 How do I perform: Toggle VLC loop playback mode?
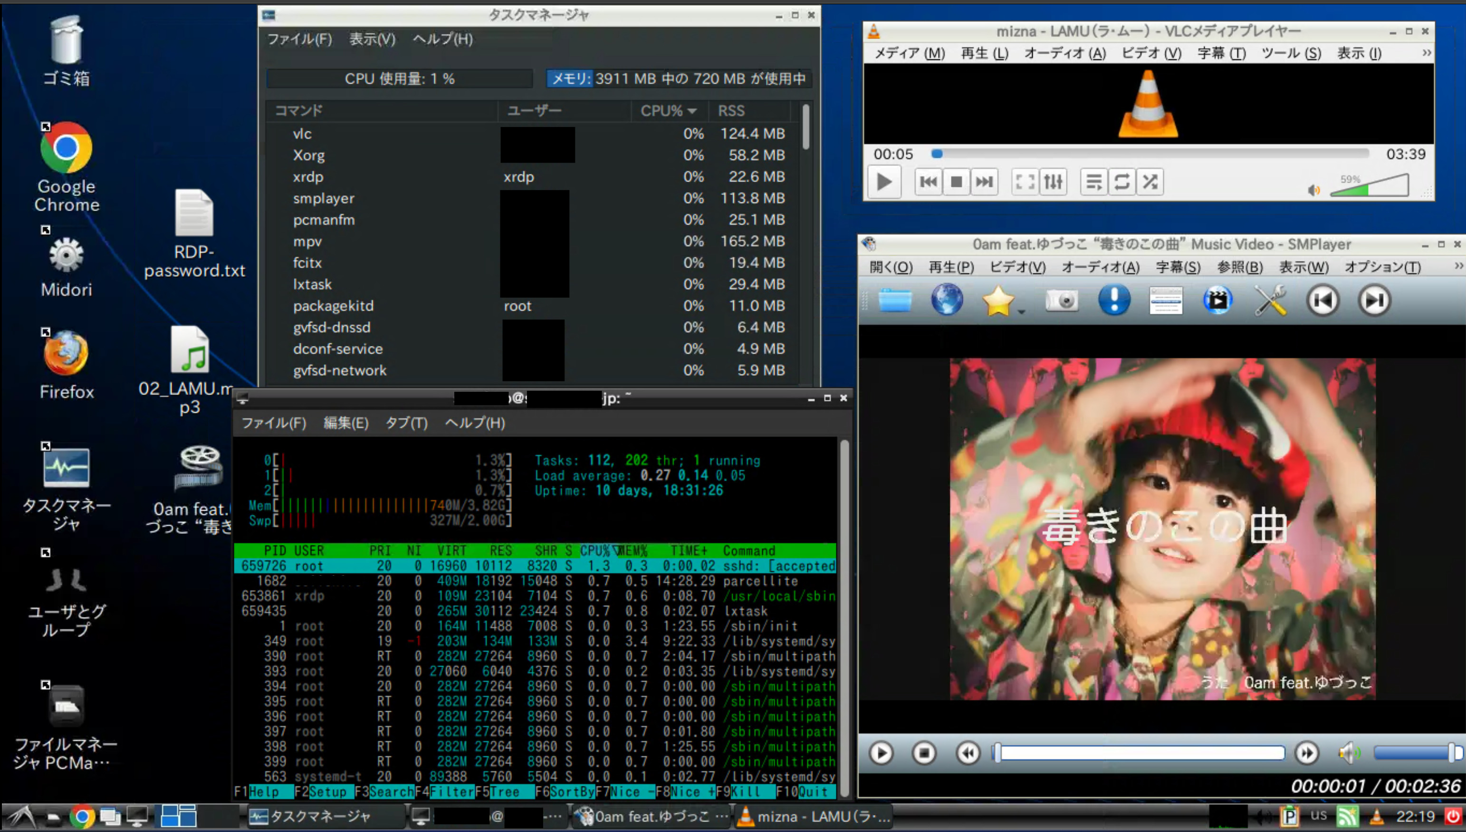click(x=1121, y=182)
